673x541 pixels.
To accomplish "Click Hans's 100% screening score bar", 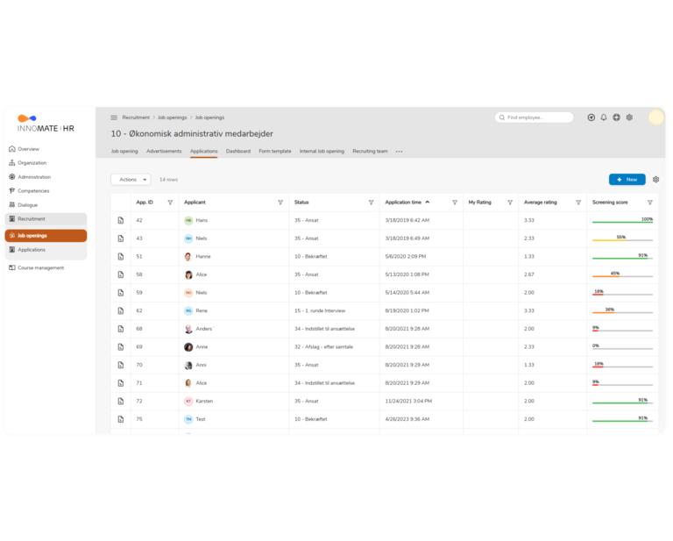I will (622, 222).
